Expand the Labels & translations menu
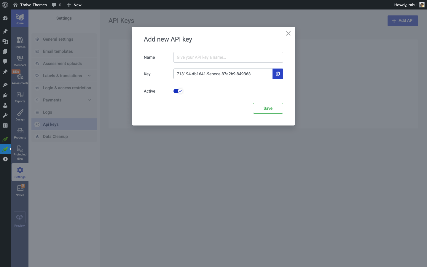The image size is (427, 267). [x=63, y=76]
